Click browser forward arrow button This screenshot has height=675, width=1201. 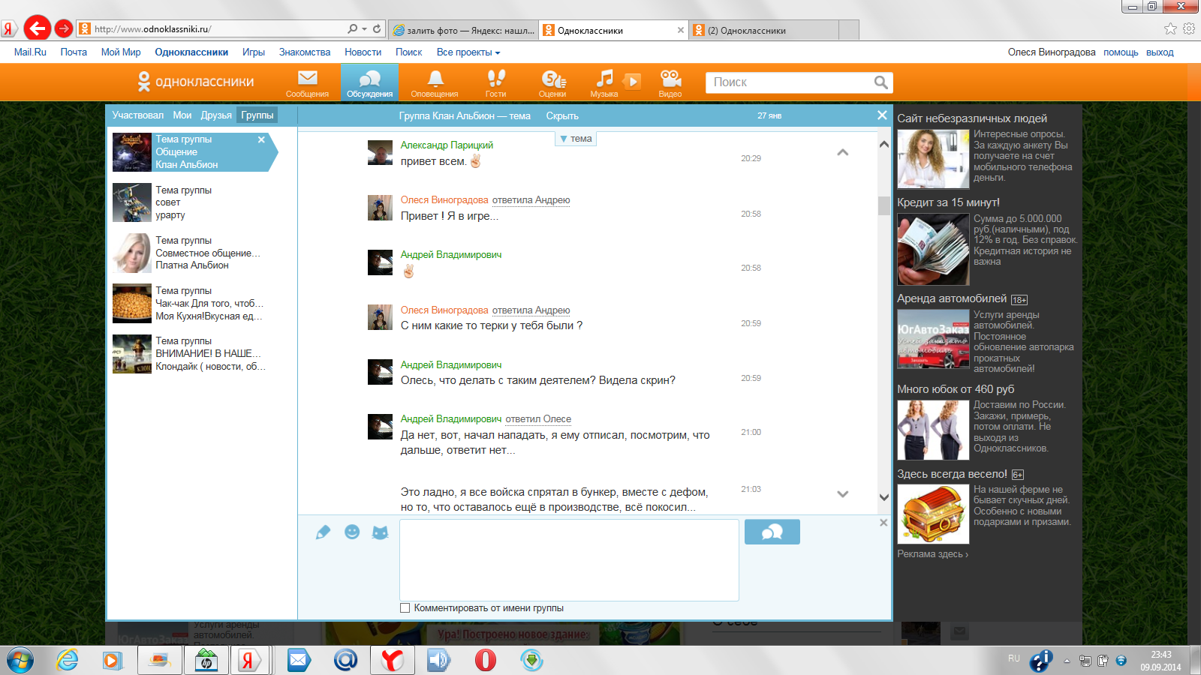click(64, 28)
